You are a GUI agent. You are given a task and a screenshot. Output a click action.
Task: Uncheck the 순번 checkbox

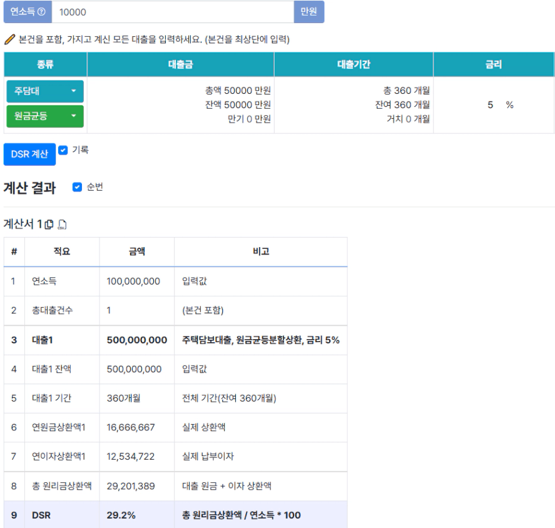(x=77, y=187)
